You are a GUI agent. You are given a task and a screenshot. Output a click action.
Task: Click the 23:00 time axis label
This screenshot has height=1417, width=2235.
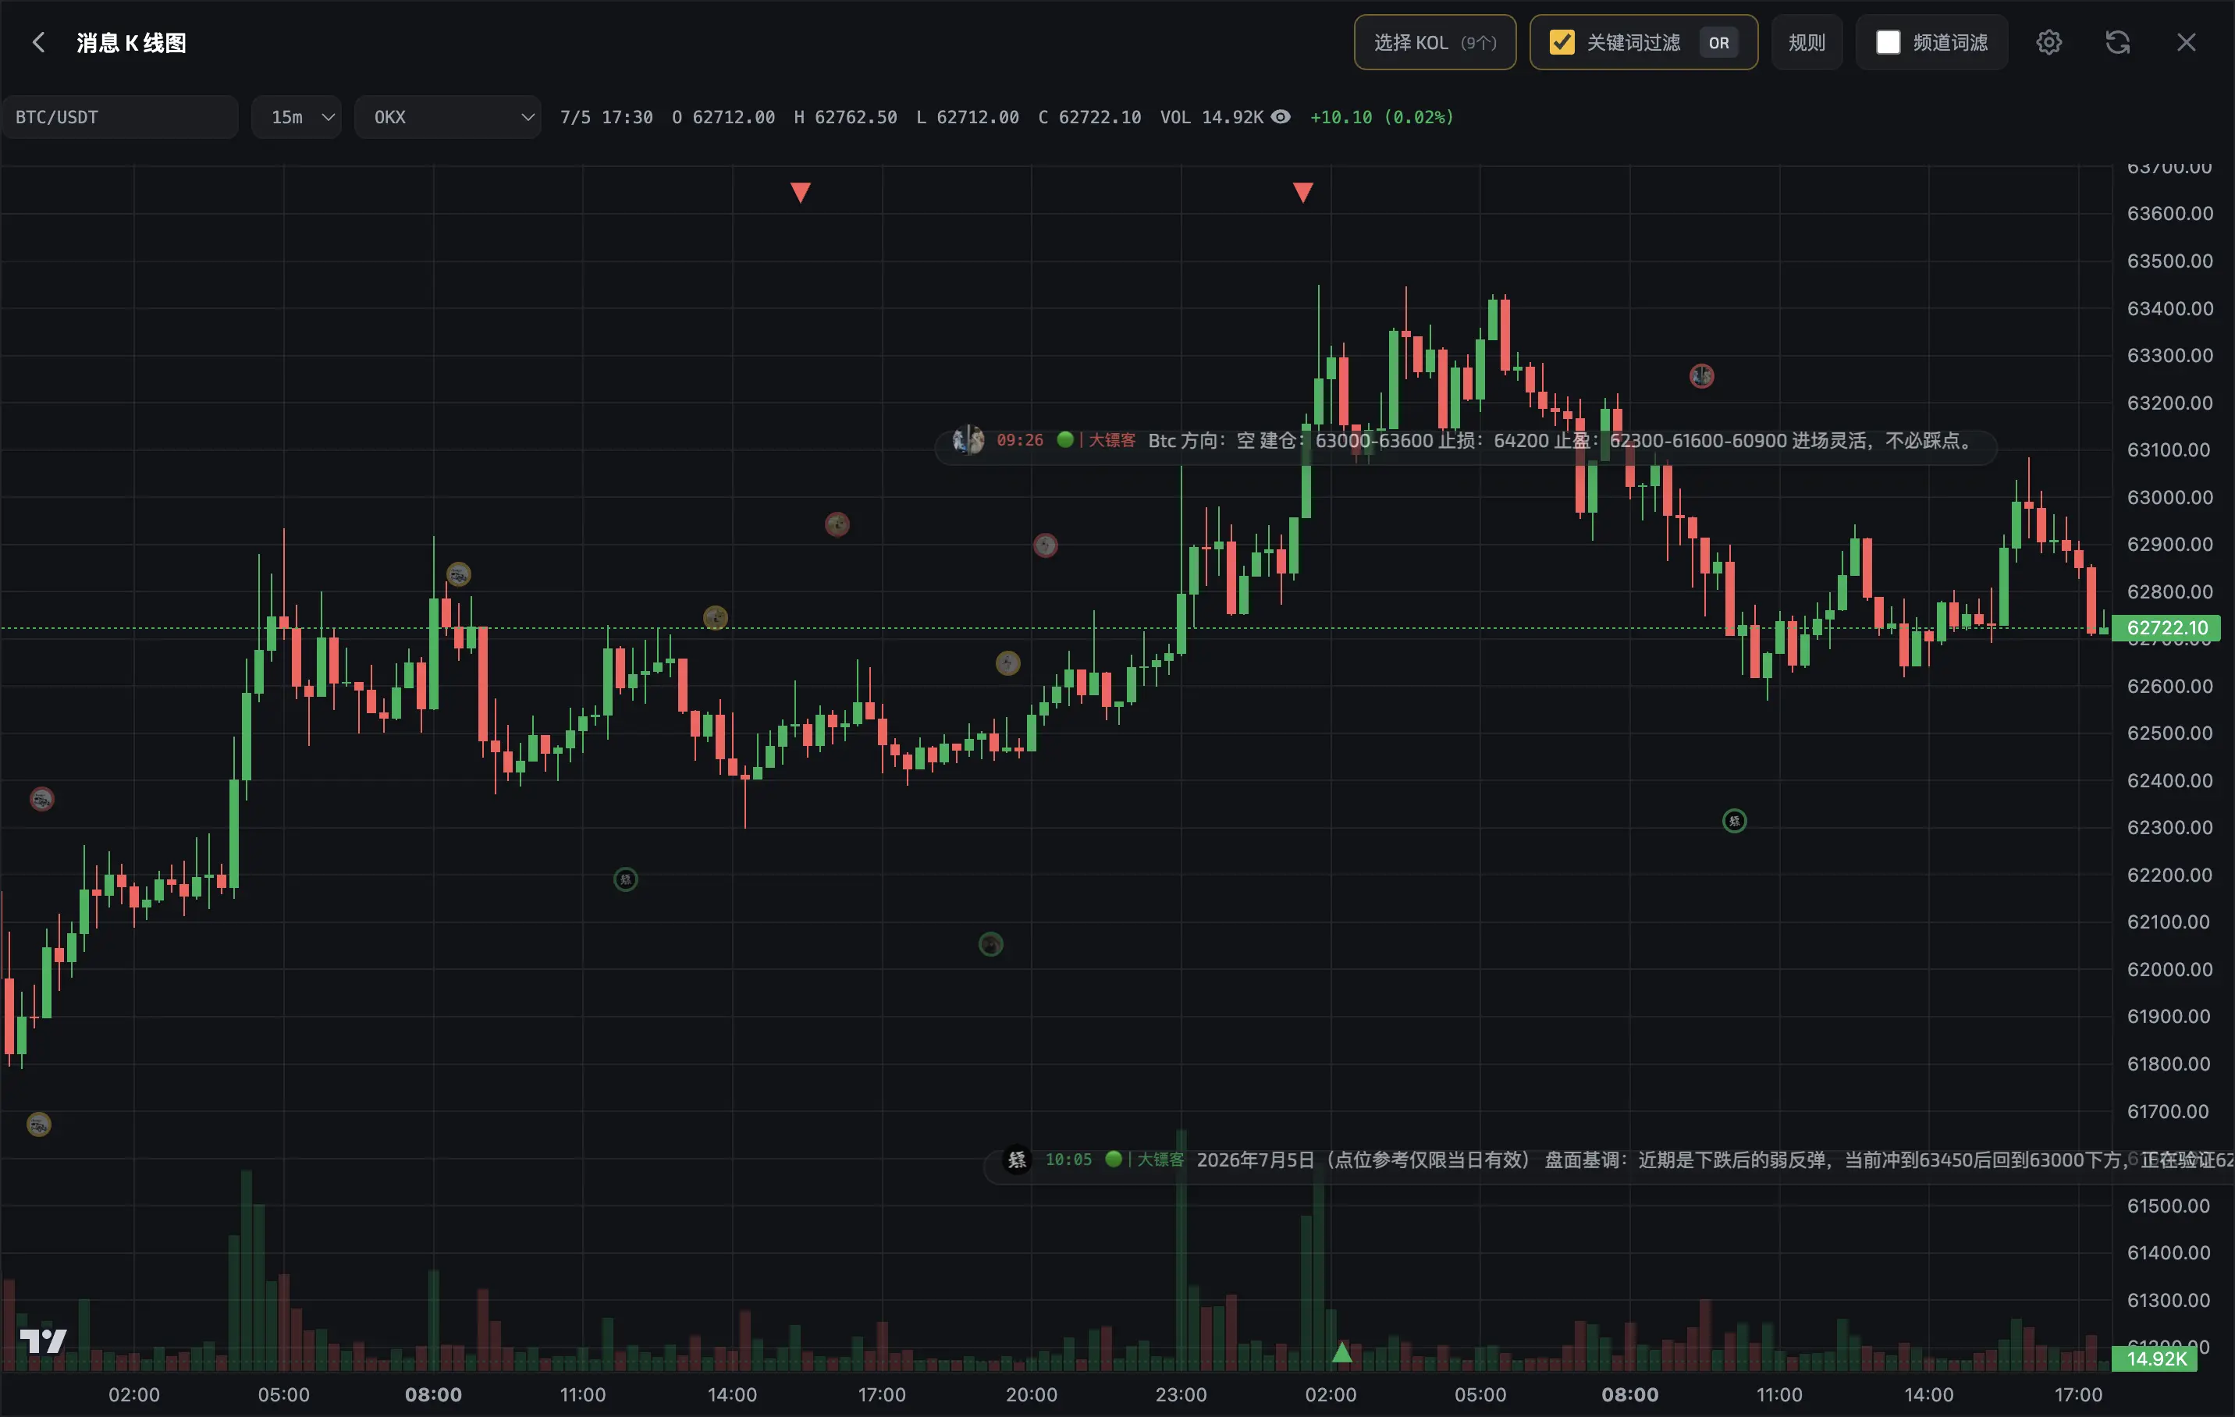click(1181, 1394)
